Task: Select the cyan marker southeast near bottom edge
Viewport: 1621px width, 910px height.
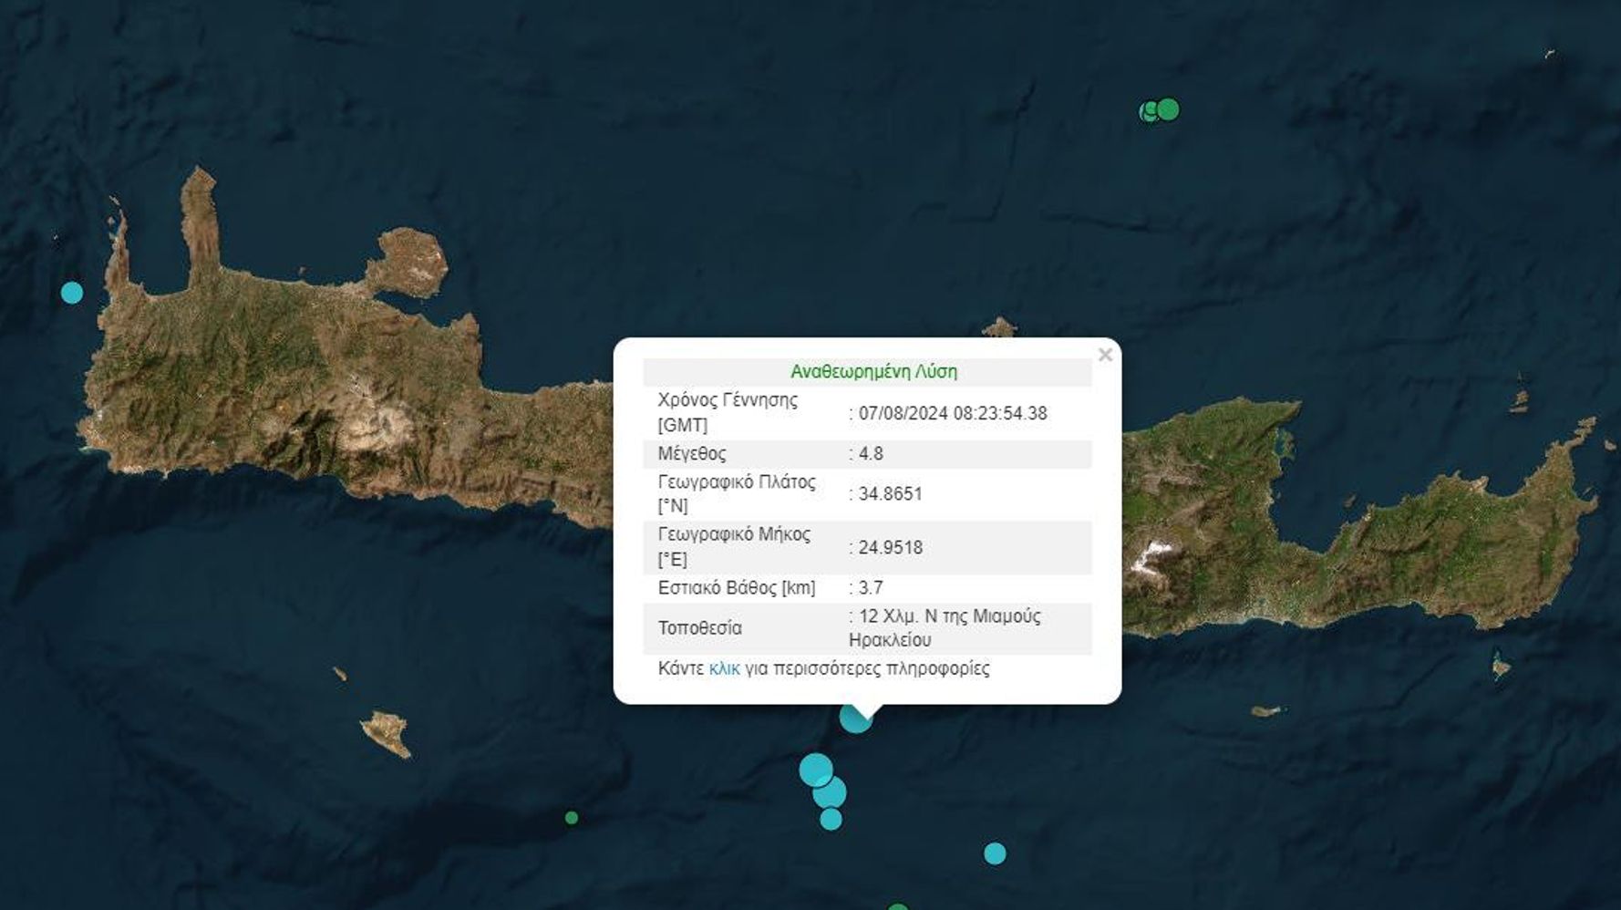Action: point(995,853)
